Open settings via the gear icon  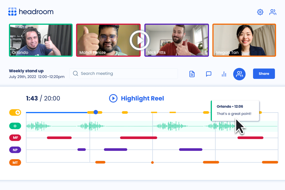coord(260,12)
